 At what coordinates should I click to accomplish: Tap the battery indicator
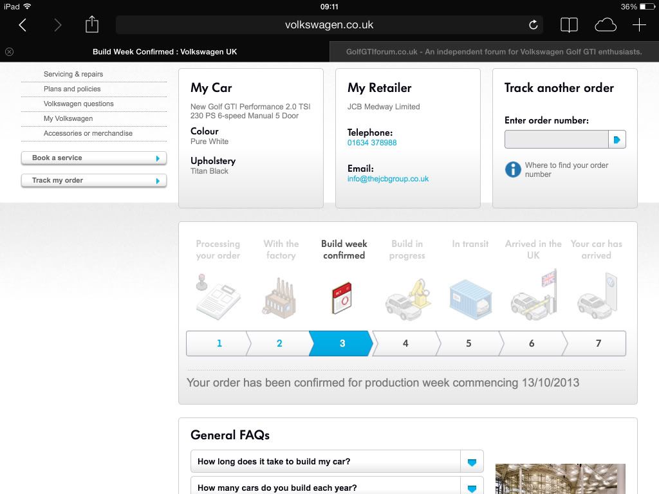pyautogui.click(x=647, y=6)
